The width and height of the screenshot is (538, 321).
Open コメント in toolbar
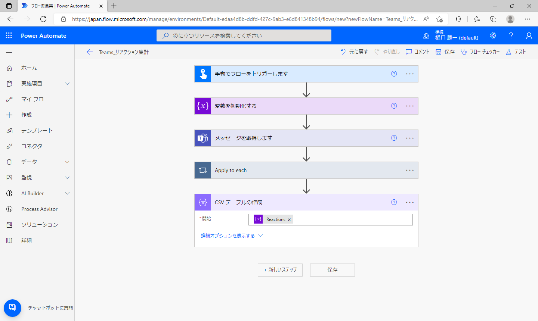418,52
